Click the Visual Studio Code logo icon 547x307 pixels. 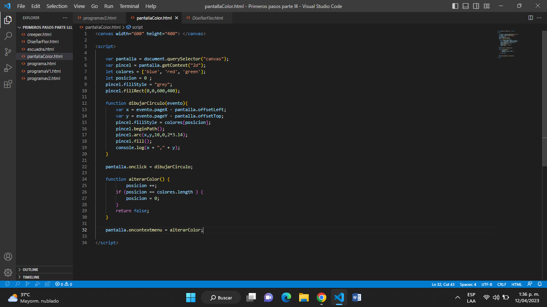pyautogui.click(x=7, y=6)
